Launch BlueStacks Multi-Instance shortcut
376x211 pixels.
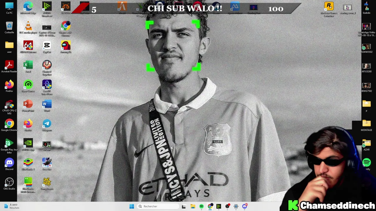pyautogui.click(x=28, y=185)
